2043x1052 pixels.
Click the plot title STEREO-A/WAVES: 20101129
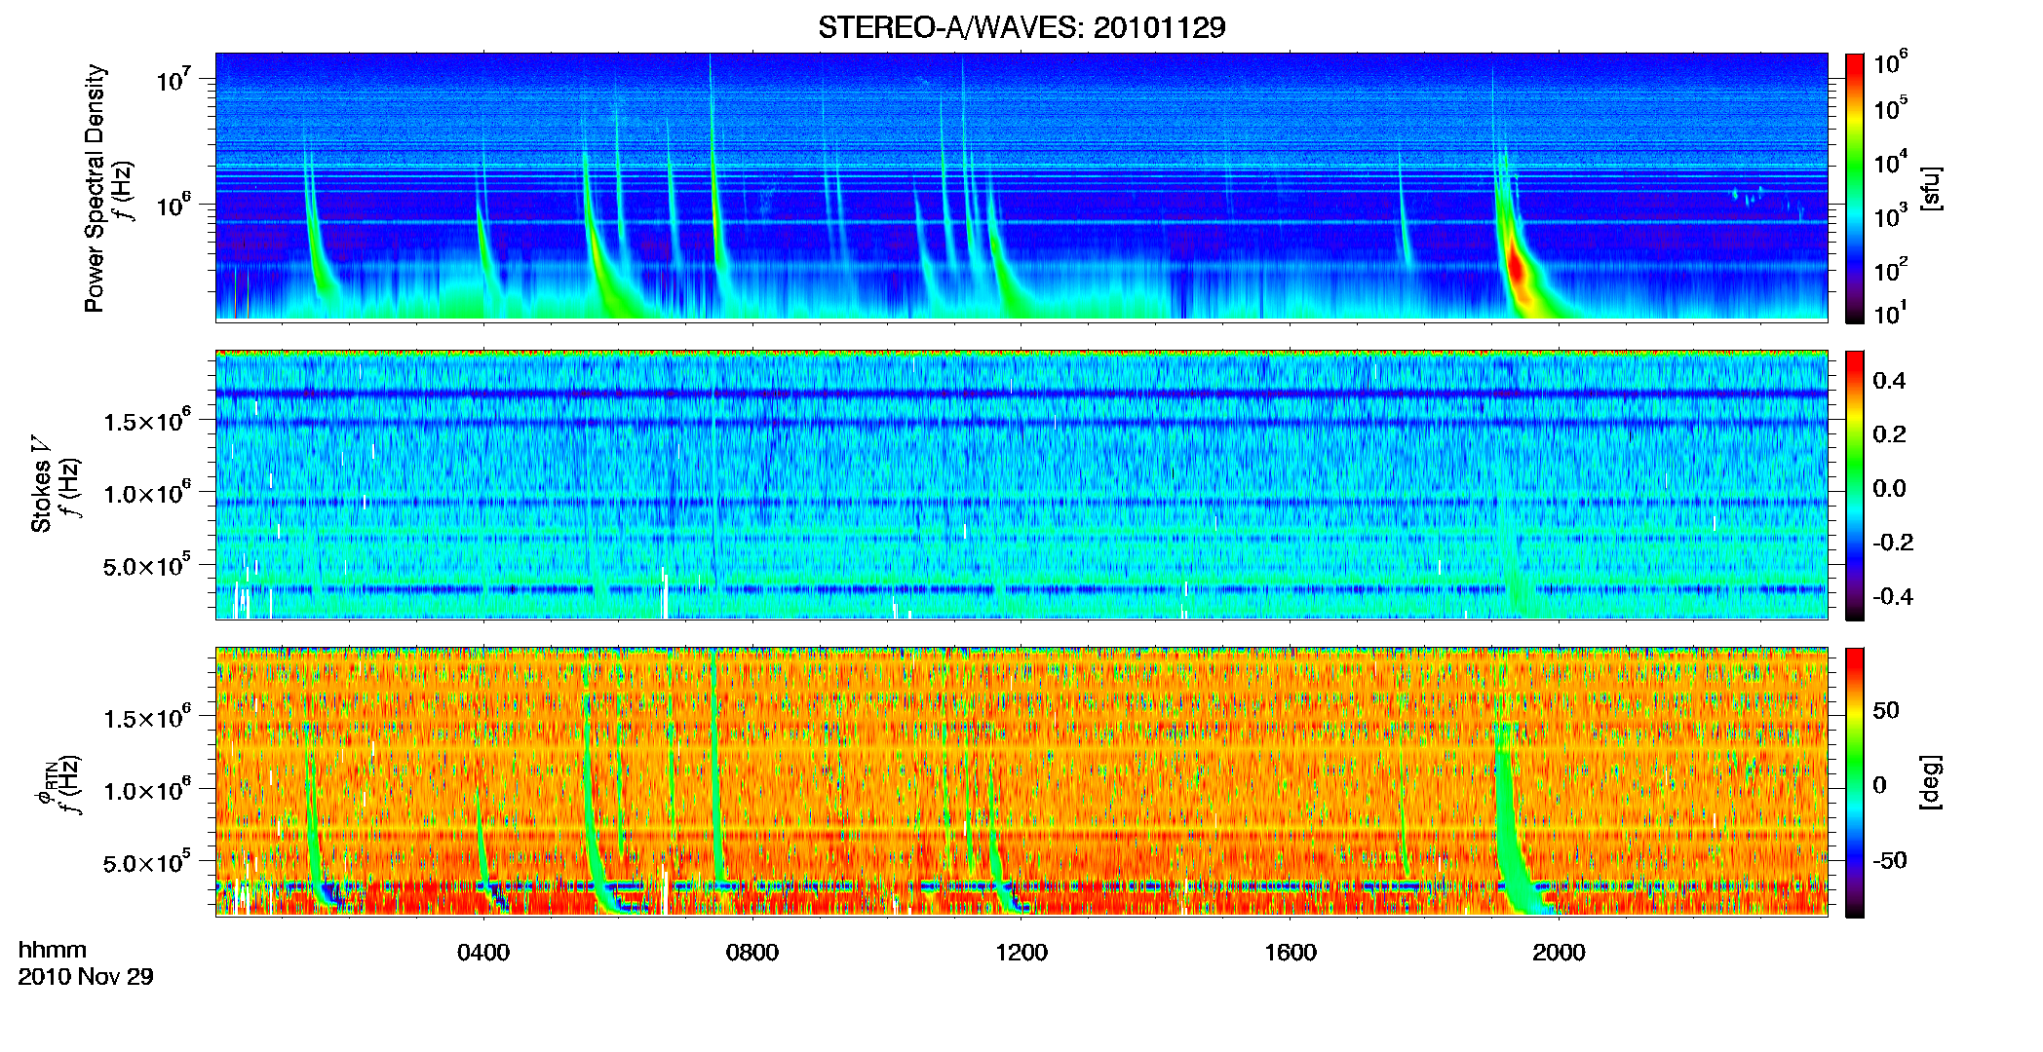1021,27
